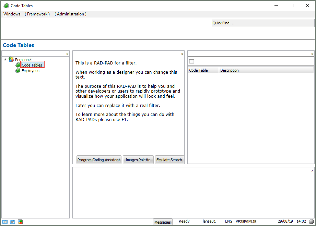The image size is (316, 226).
Task: Open the Messages button in status bar
Action: point(162,222)
